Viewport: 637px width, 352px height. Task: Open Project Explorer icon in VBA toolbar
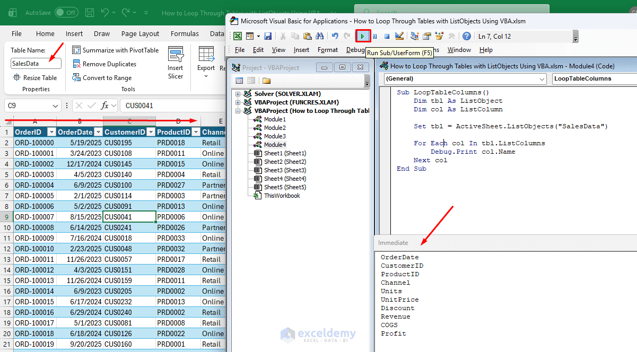[415, 36]
